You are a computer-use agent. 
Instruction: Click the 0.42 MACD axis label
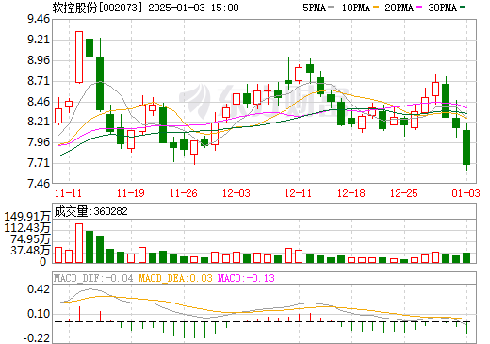point(39,289)
